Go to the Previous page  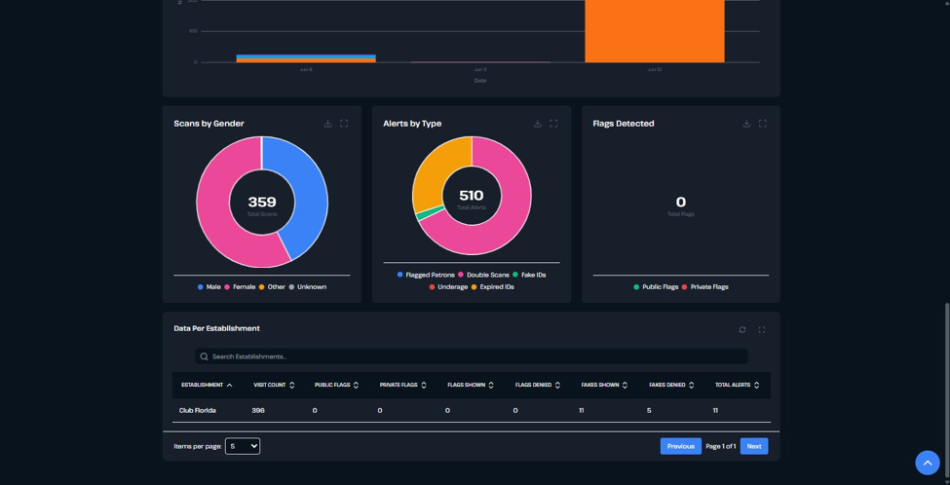coord(680,446)
